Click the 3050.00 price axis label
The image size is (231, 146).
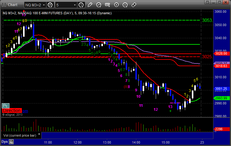[220, 25]
